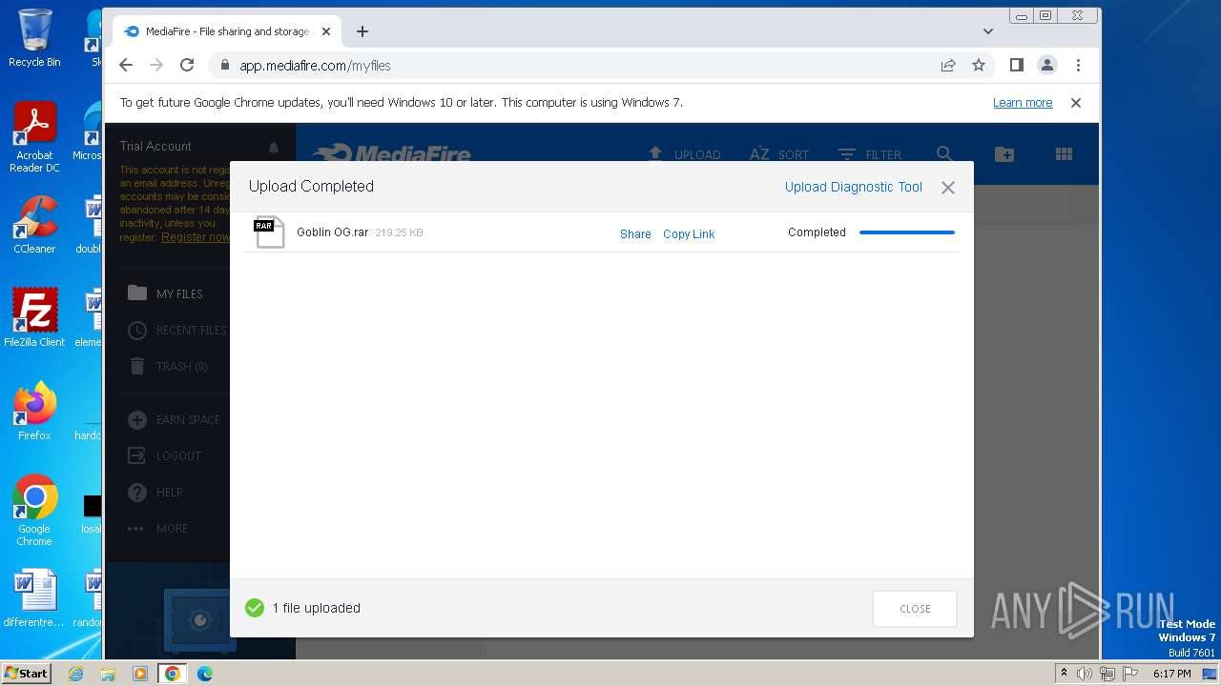Open Internet Explorer from the taskbar
Viewport: 1221px width, 686px height.
coord(75,674)
